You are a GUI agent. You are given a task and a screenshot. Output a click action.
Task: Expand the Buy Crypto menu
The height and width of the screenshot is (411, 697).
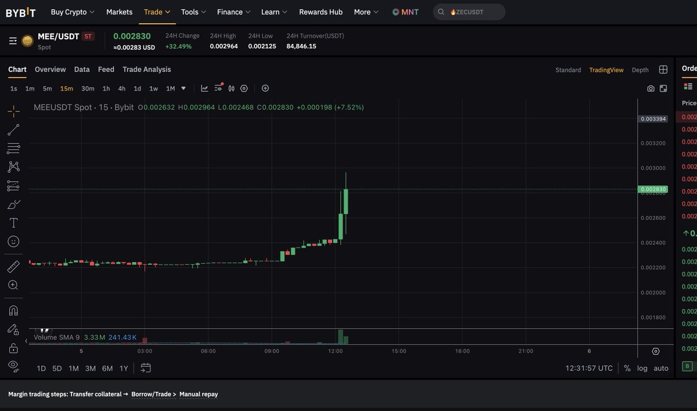tap(73, 12)
